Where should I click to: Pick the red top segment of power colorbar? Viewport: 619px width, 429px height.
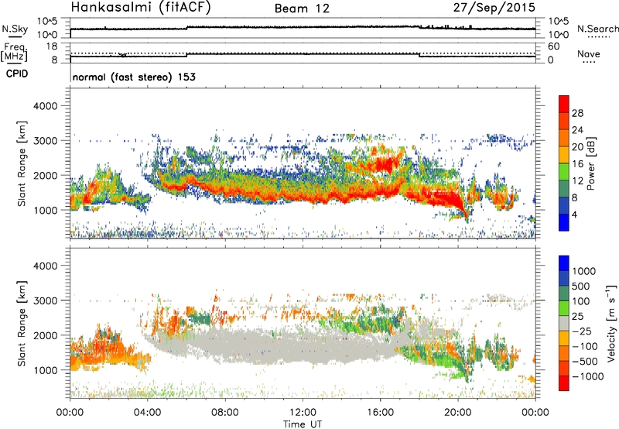coord(564,105)
